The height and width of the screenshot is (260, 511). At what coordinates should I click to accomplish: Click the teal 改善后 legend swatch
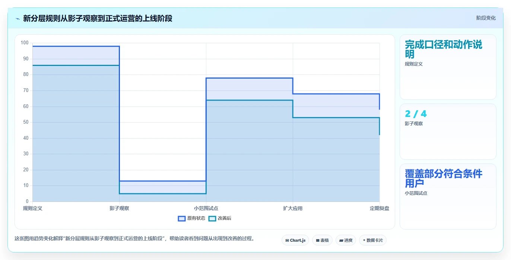point(212,218)
